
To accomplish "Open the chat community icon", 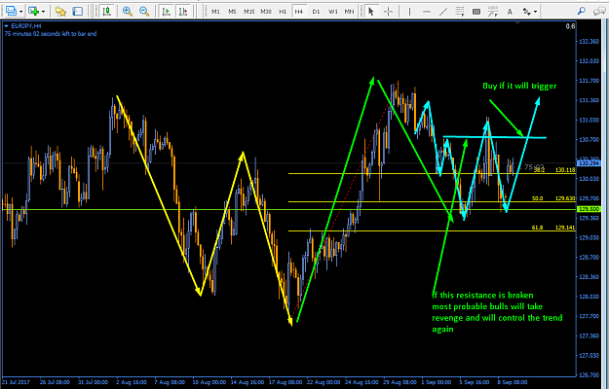I will pyautogui.click(x=599, y=12).
